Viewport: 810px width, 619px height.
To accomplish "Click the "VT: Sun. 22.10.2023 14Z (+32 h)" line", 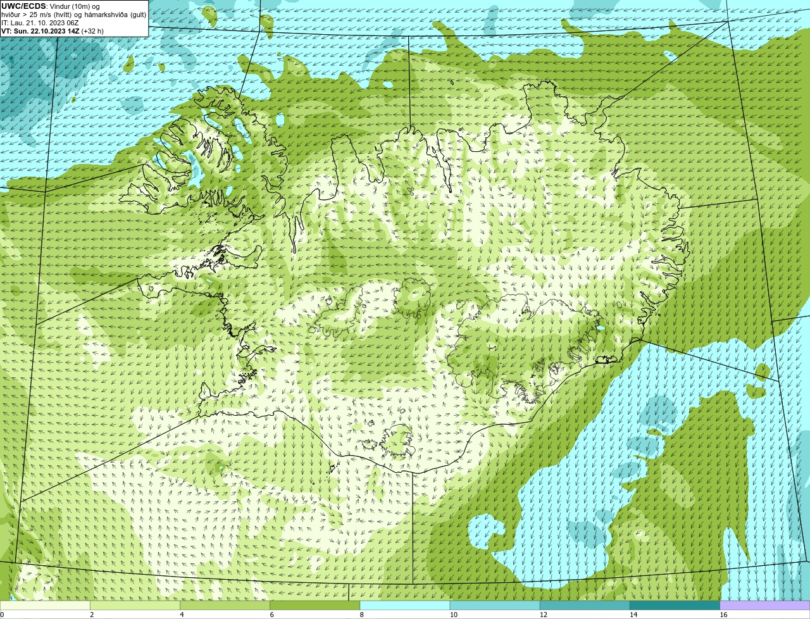I will click(x=53, y=30).
